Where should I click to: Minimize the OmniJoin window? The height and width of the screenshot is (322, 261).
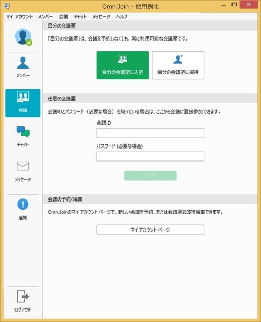224,5
